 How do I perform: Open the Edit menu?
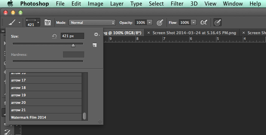click(x=76, y=4)
